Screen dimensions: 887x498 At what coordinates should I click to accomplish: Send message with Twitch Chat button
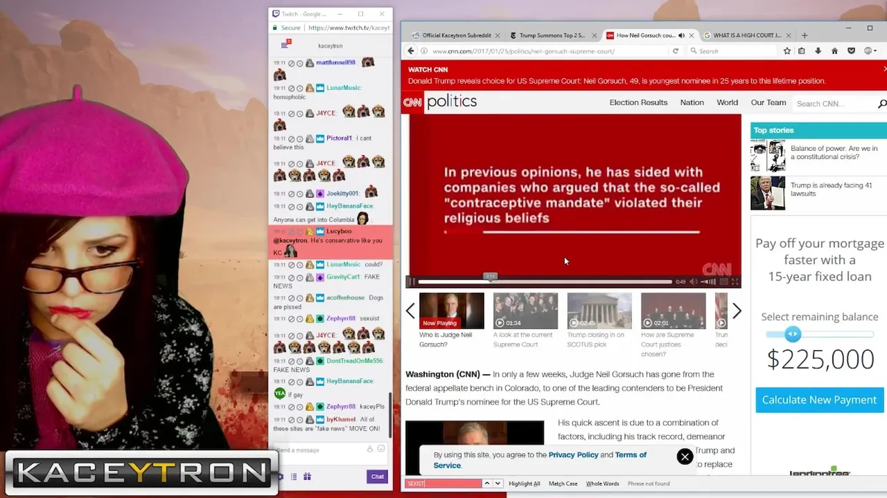tap(377, 477)
